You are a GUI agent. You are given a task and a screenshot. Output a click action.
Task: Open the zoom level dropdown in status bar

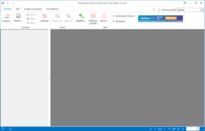(x=198, y=129)
